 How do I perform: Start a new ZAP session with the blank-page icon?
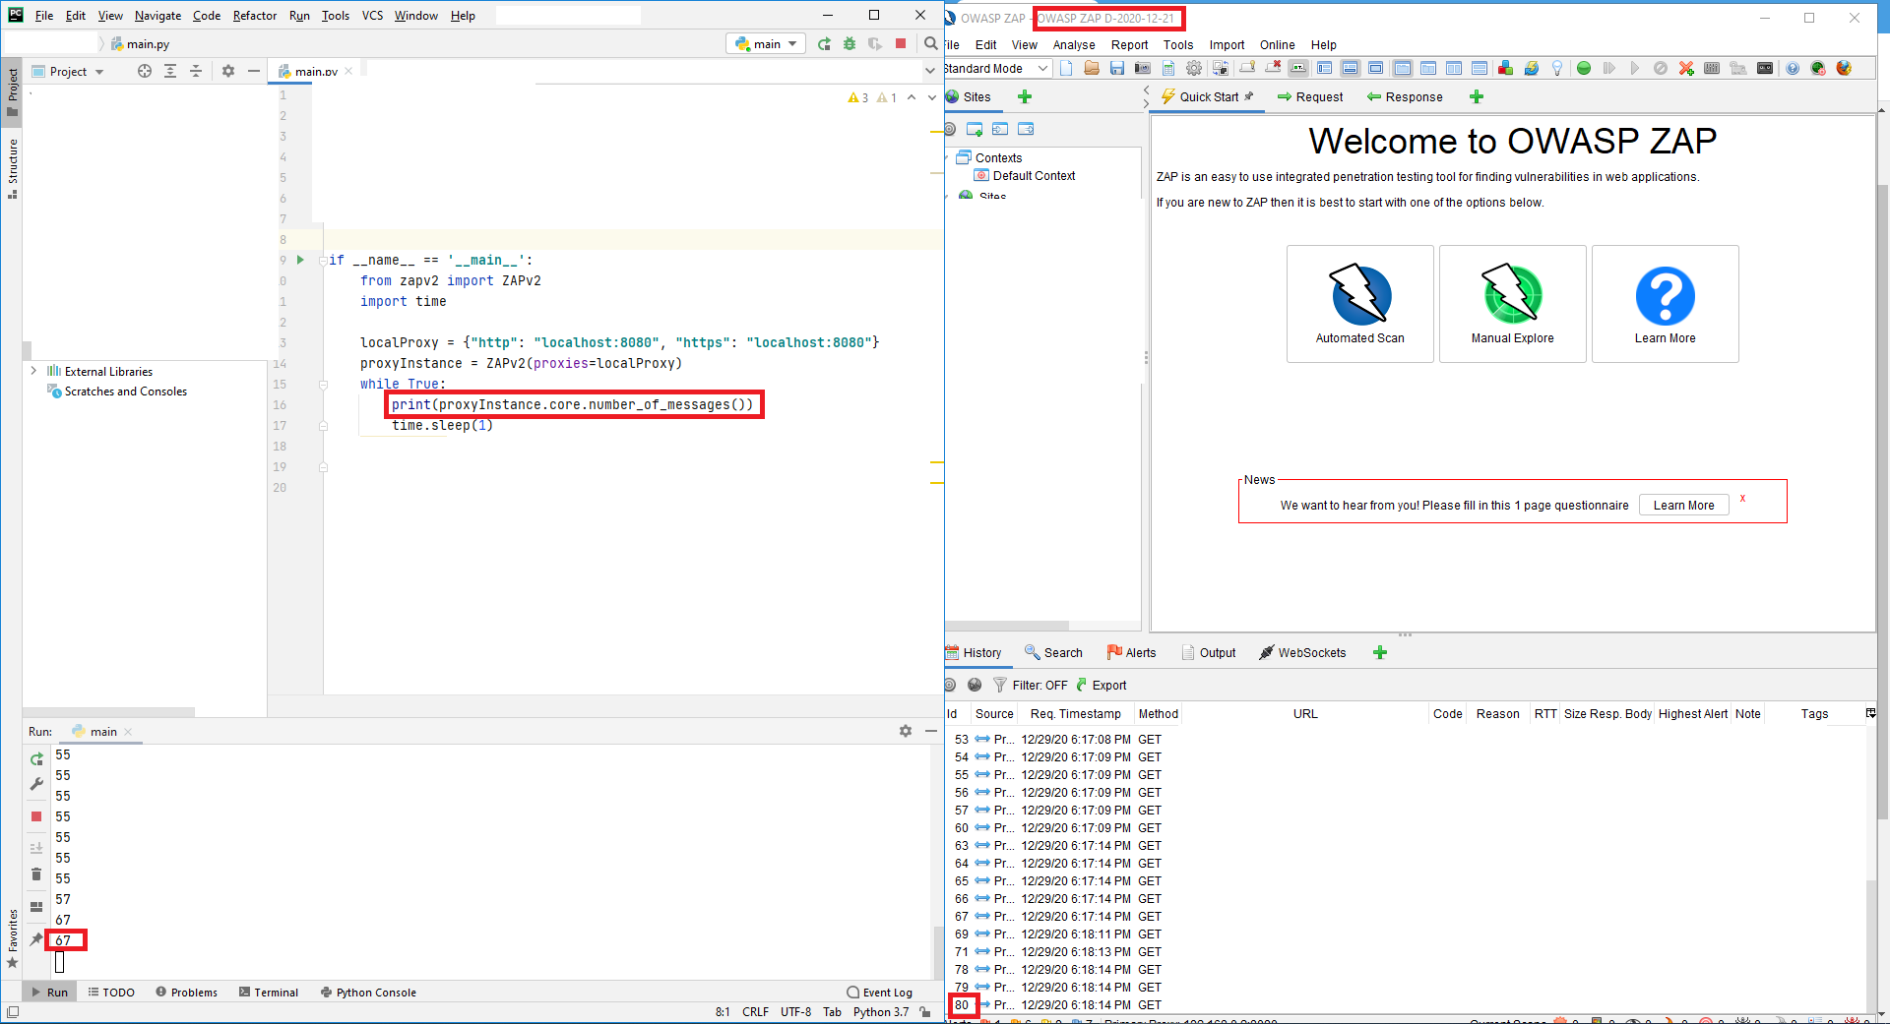click(x=1066, y=68)
